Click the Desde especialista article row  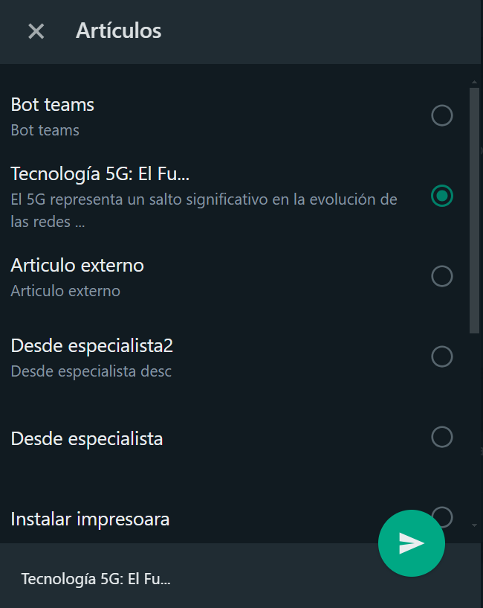234,438
